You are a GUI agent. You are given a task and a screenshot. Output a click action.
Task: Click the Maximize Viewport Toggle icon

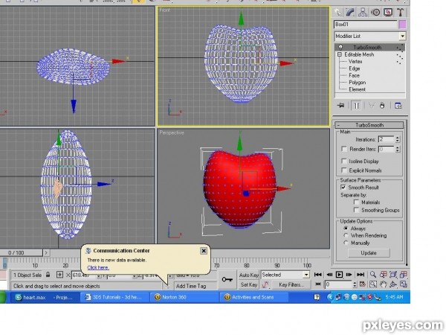tap(404, 284)
